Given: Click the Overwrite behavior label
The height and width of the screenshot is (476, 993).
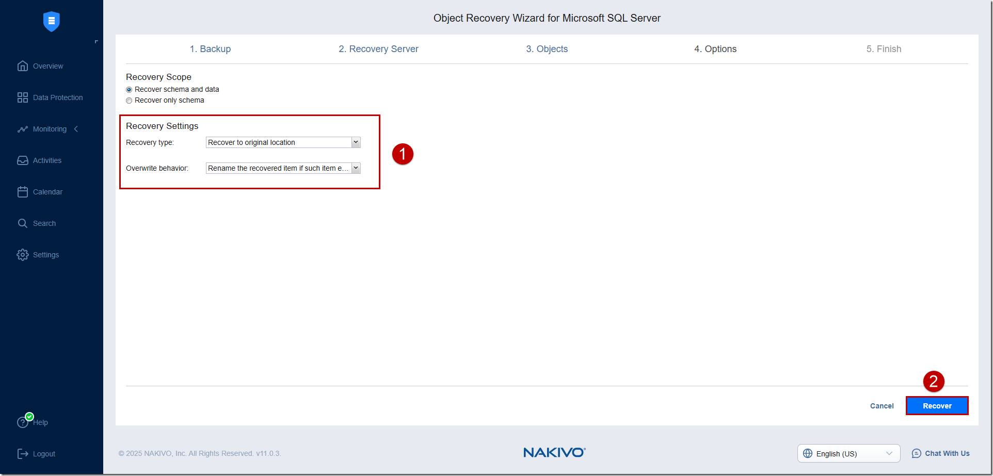Looking at the screenshot, I should point(157,168).
